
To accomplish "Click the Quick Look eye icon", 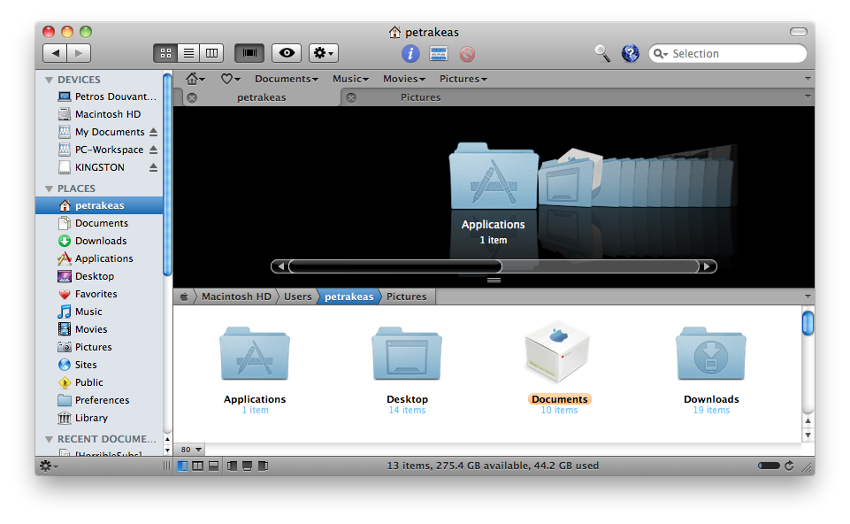I will (287, 53).
